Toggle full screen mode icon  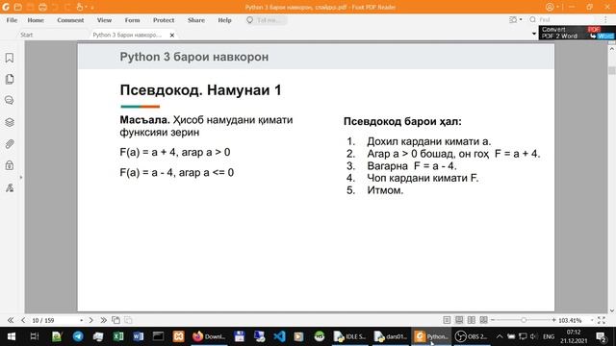pos(602,320)
